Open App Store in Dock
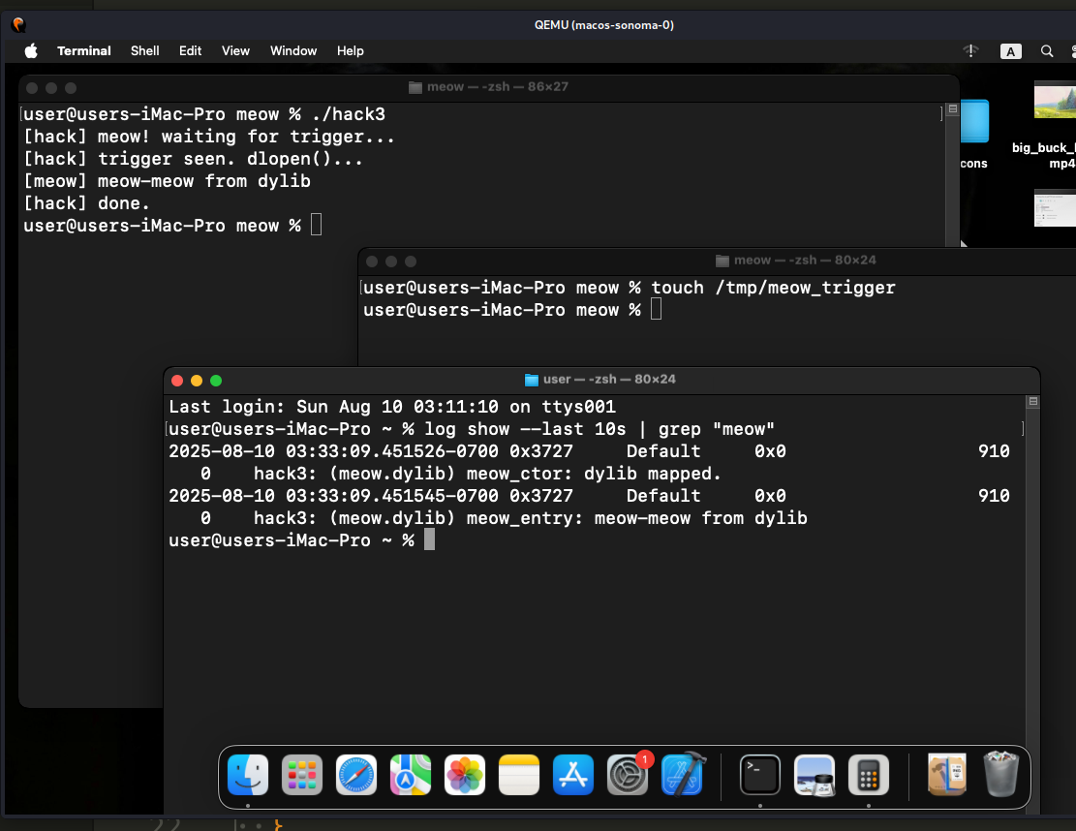This screenshot has width=1076, height=831. point(573,775)
